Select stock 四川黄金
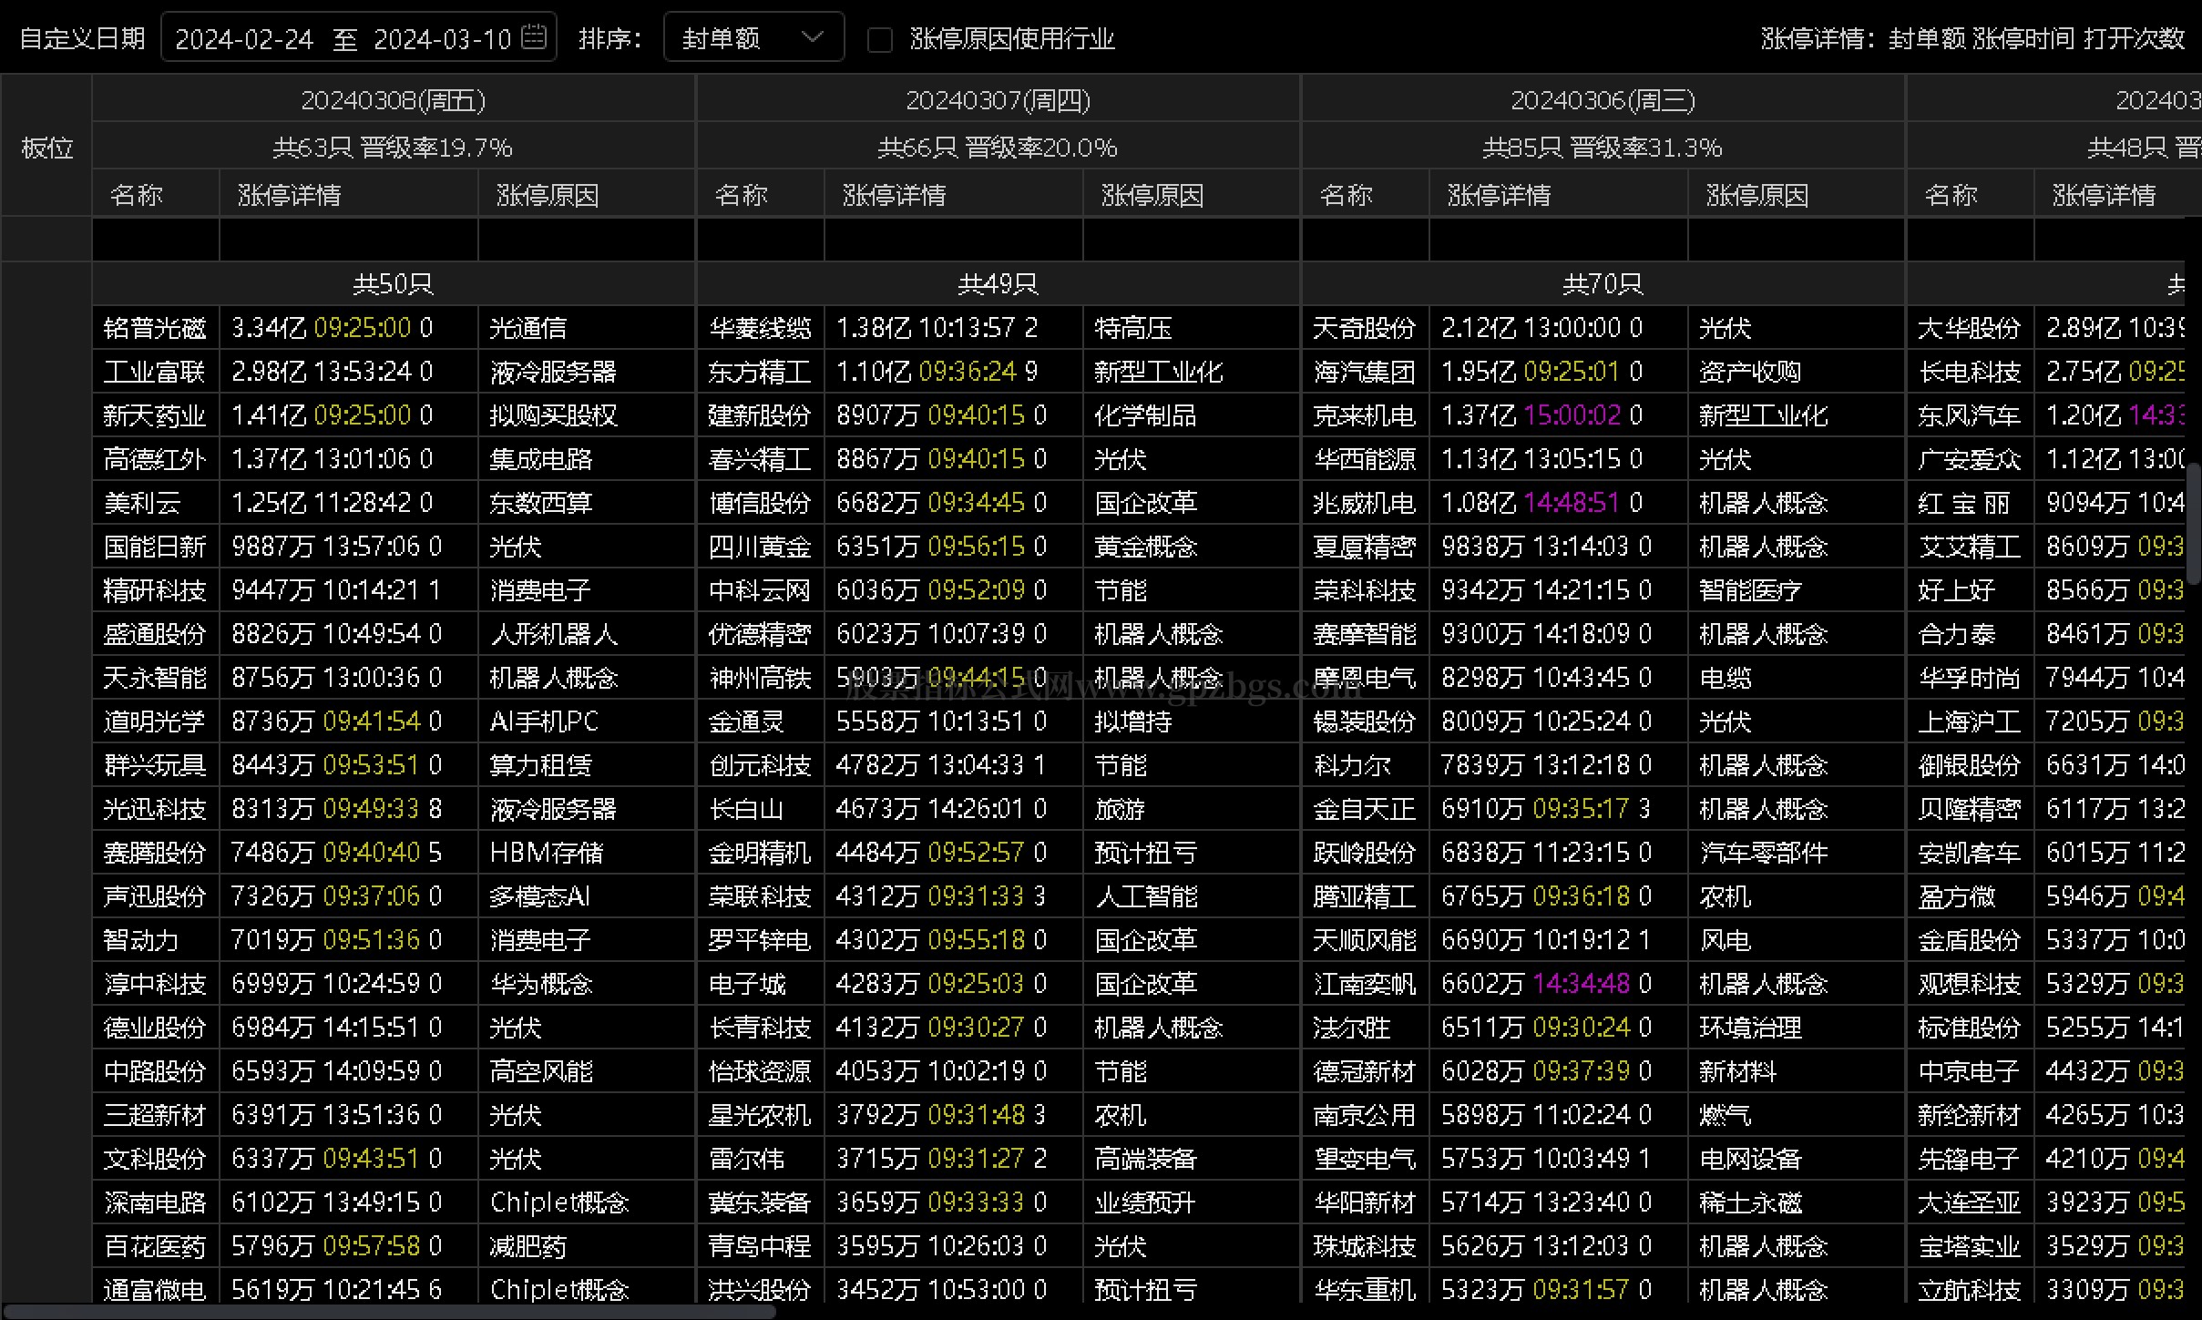This screenshot has height=1320, width=2202. click(x=760, y=546)
